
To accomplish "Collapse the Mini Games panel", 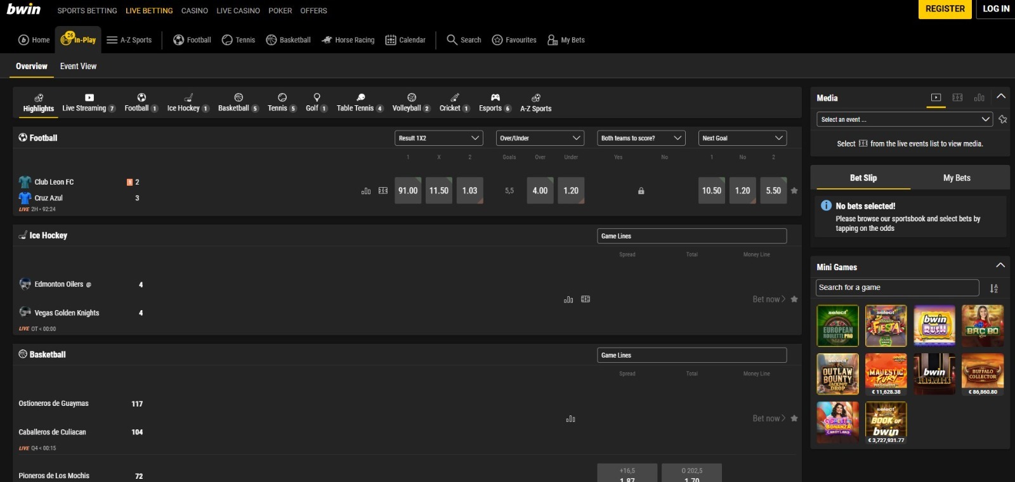I will [1000, 266].
